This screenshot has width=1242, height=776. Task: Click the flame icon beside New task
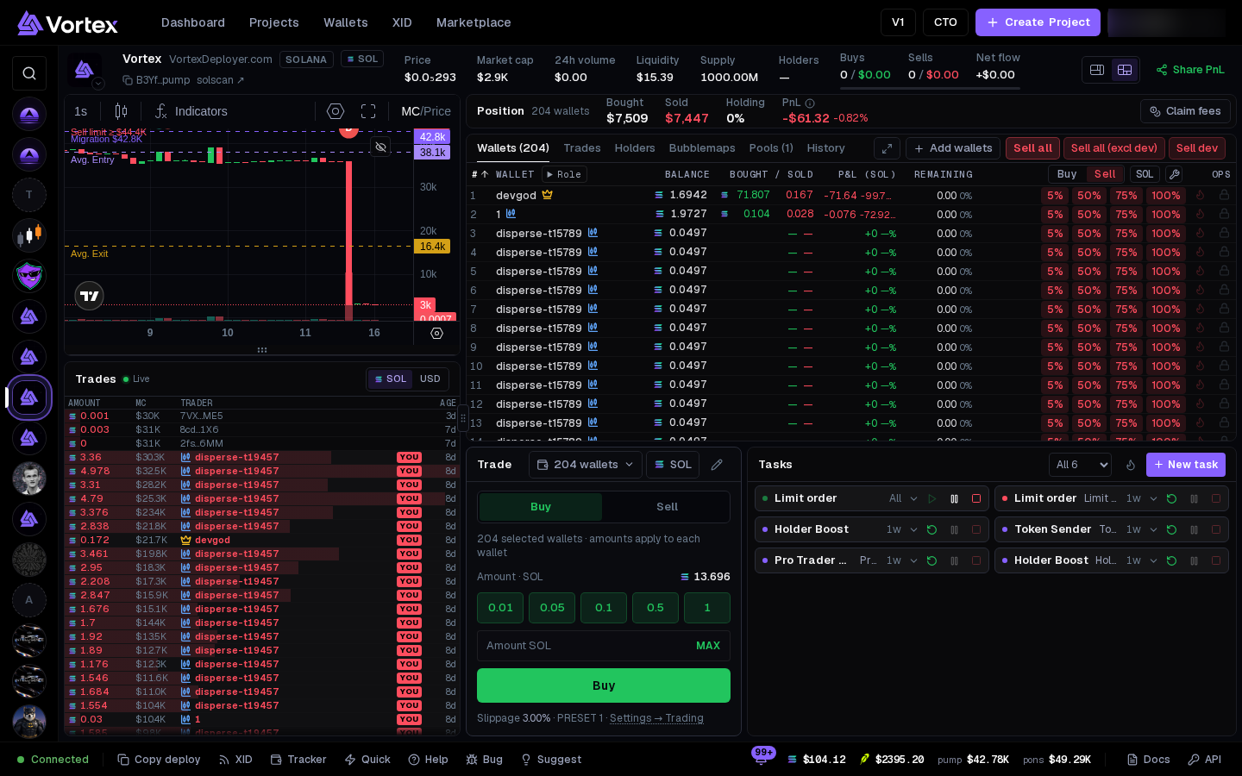pos(1131,465)
